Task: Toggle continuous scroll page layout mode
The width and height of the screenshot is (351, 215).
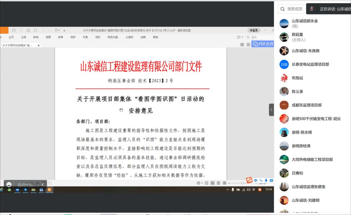Action: (212, 182)
